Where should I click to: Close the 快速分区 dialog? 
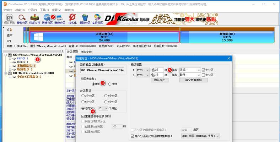(x=229, y=58)
